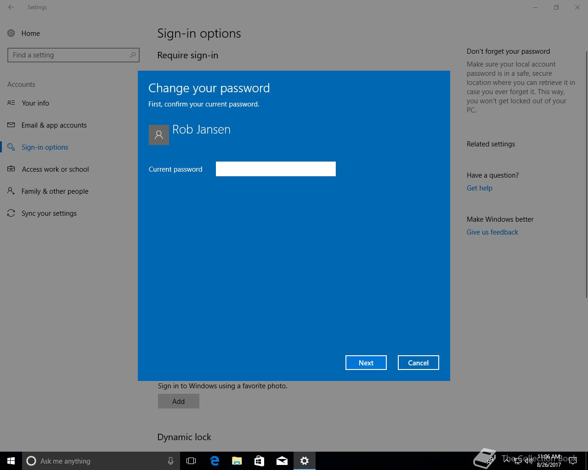Click the Add button for picture password

(x=179, y=401)
